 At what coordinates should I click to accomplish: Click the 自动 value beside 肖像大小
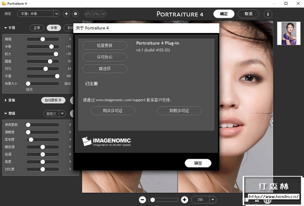tap(68, 83)
